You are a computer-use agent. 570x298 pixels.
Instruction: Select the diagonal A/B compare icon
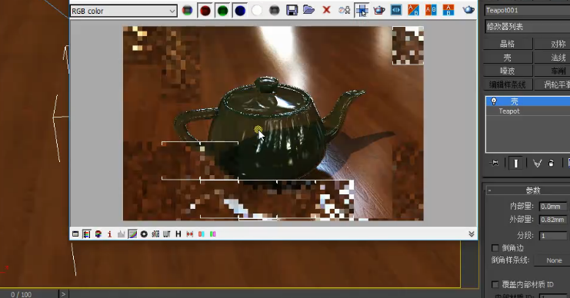pyautogui.click(x=413, y=10)
